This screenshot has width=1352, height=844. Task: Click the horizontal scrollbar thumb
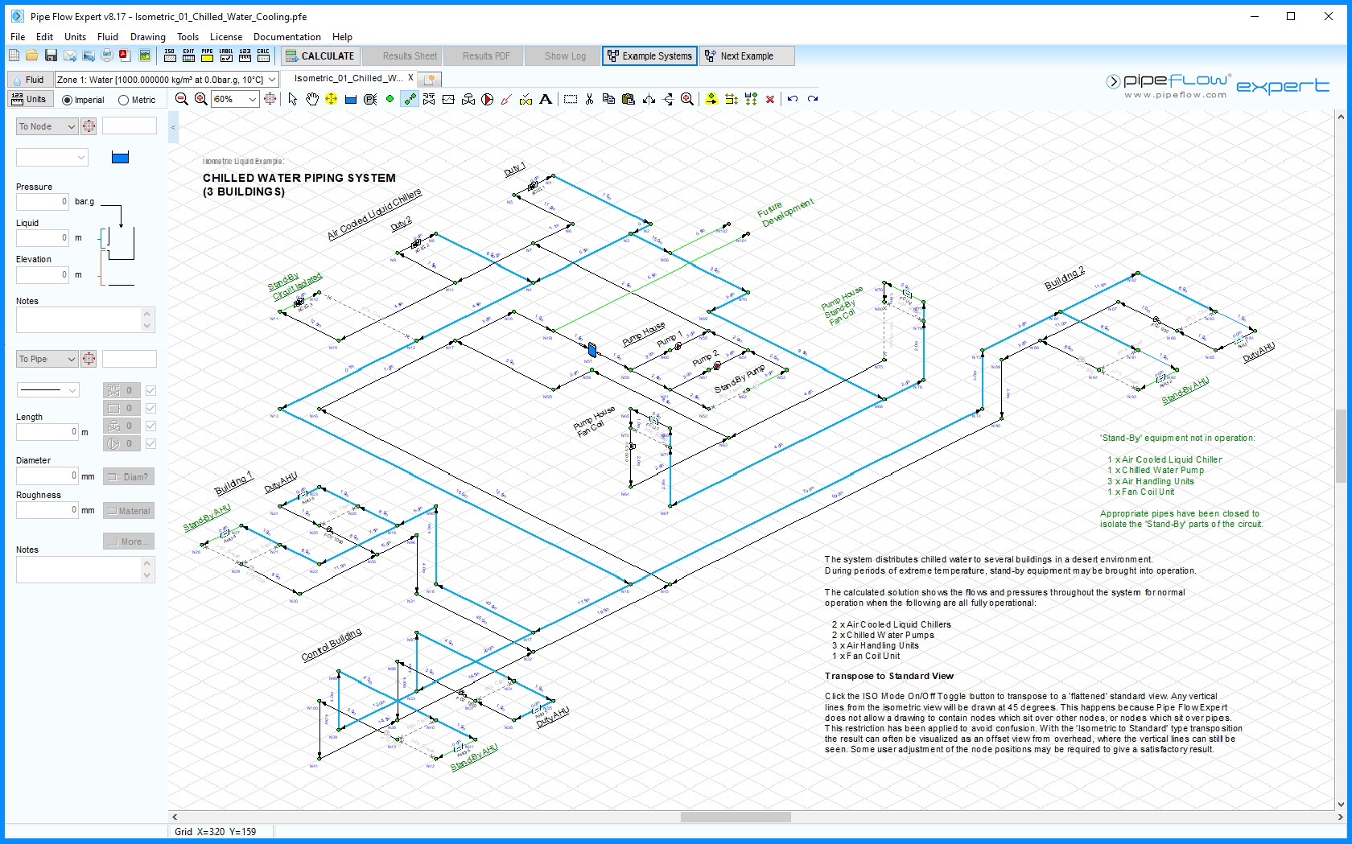(x=736, y=817)
